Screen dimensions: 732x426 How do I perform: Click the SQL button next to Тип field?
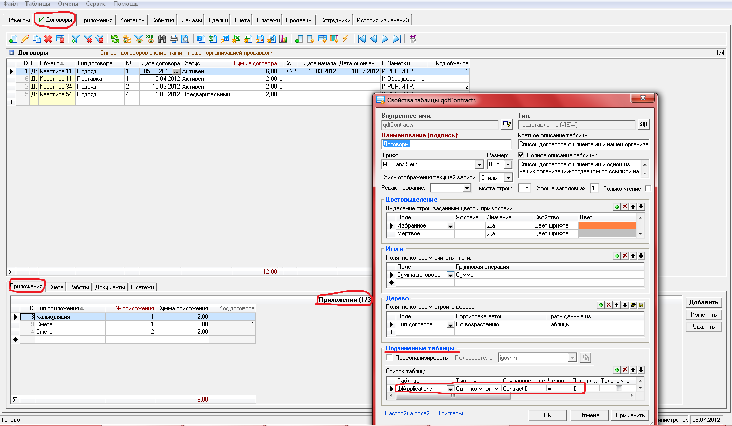click(644, 124)
